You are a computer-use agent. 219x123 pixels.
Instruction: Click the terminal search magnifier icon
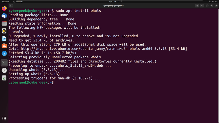coord(197,6)
